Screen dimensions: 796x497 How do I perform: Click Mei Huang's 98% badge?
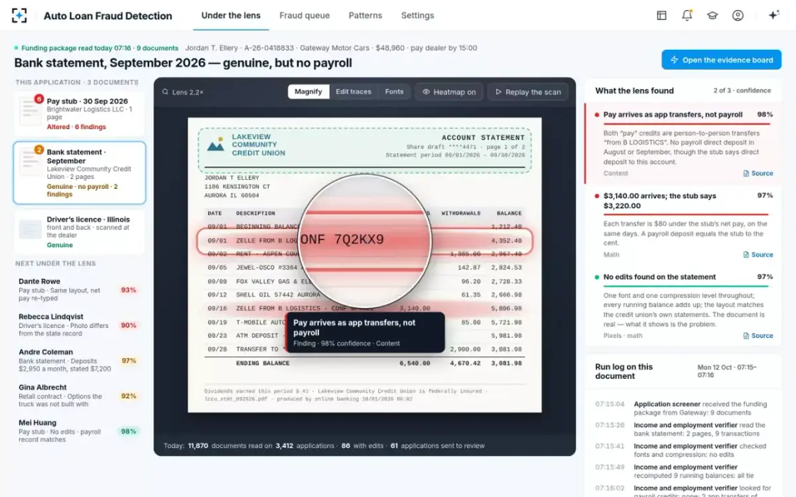(129, 431)
